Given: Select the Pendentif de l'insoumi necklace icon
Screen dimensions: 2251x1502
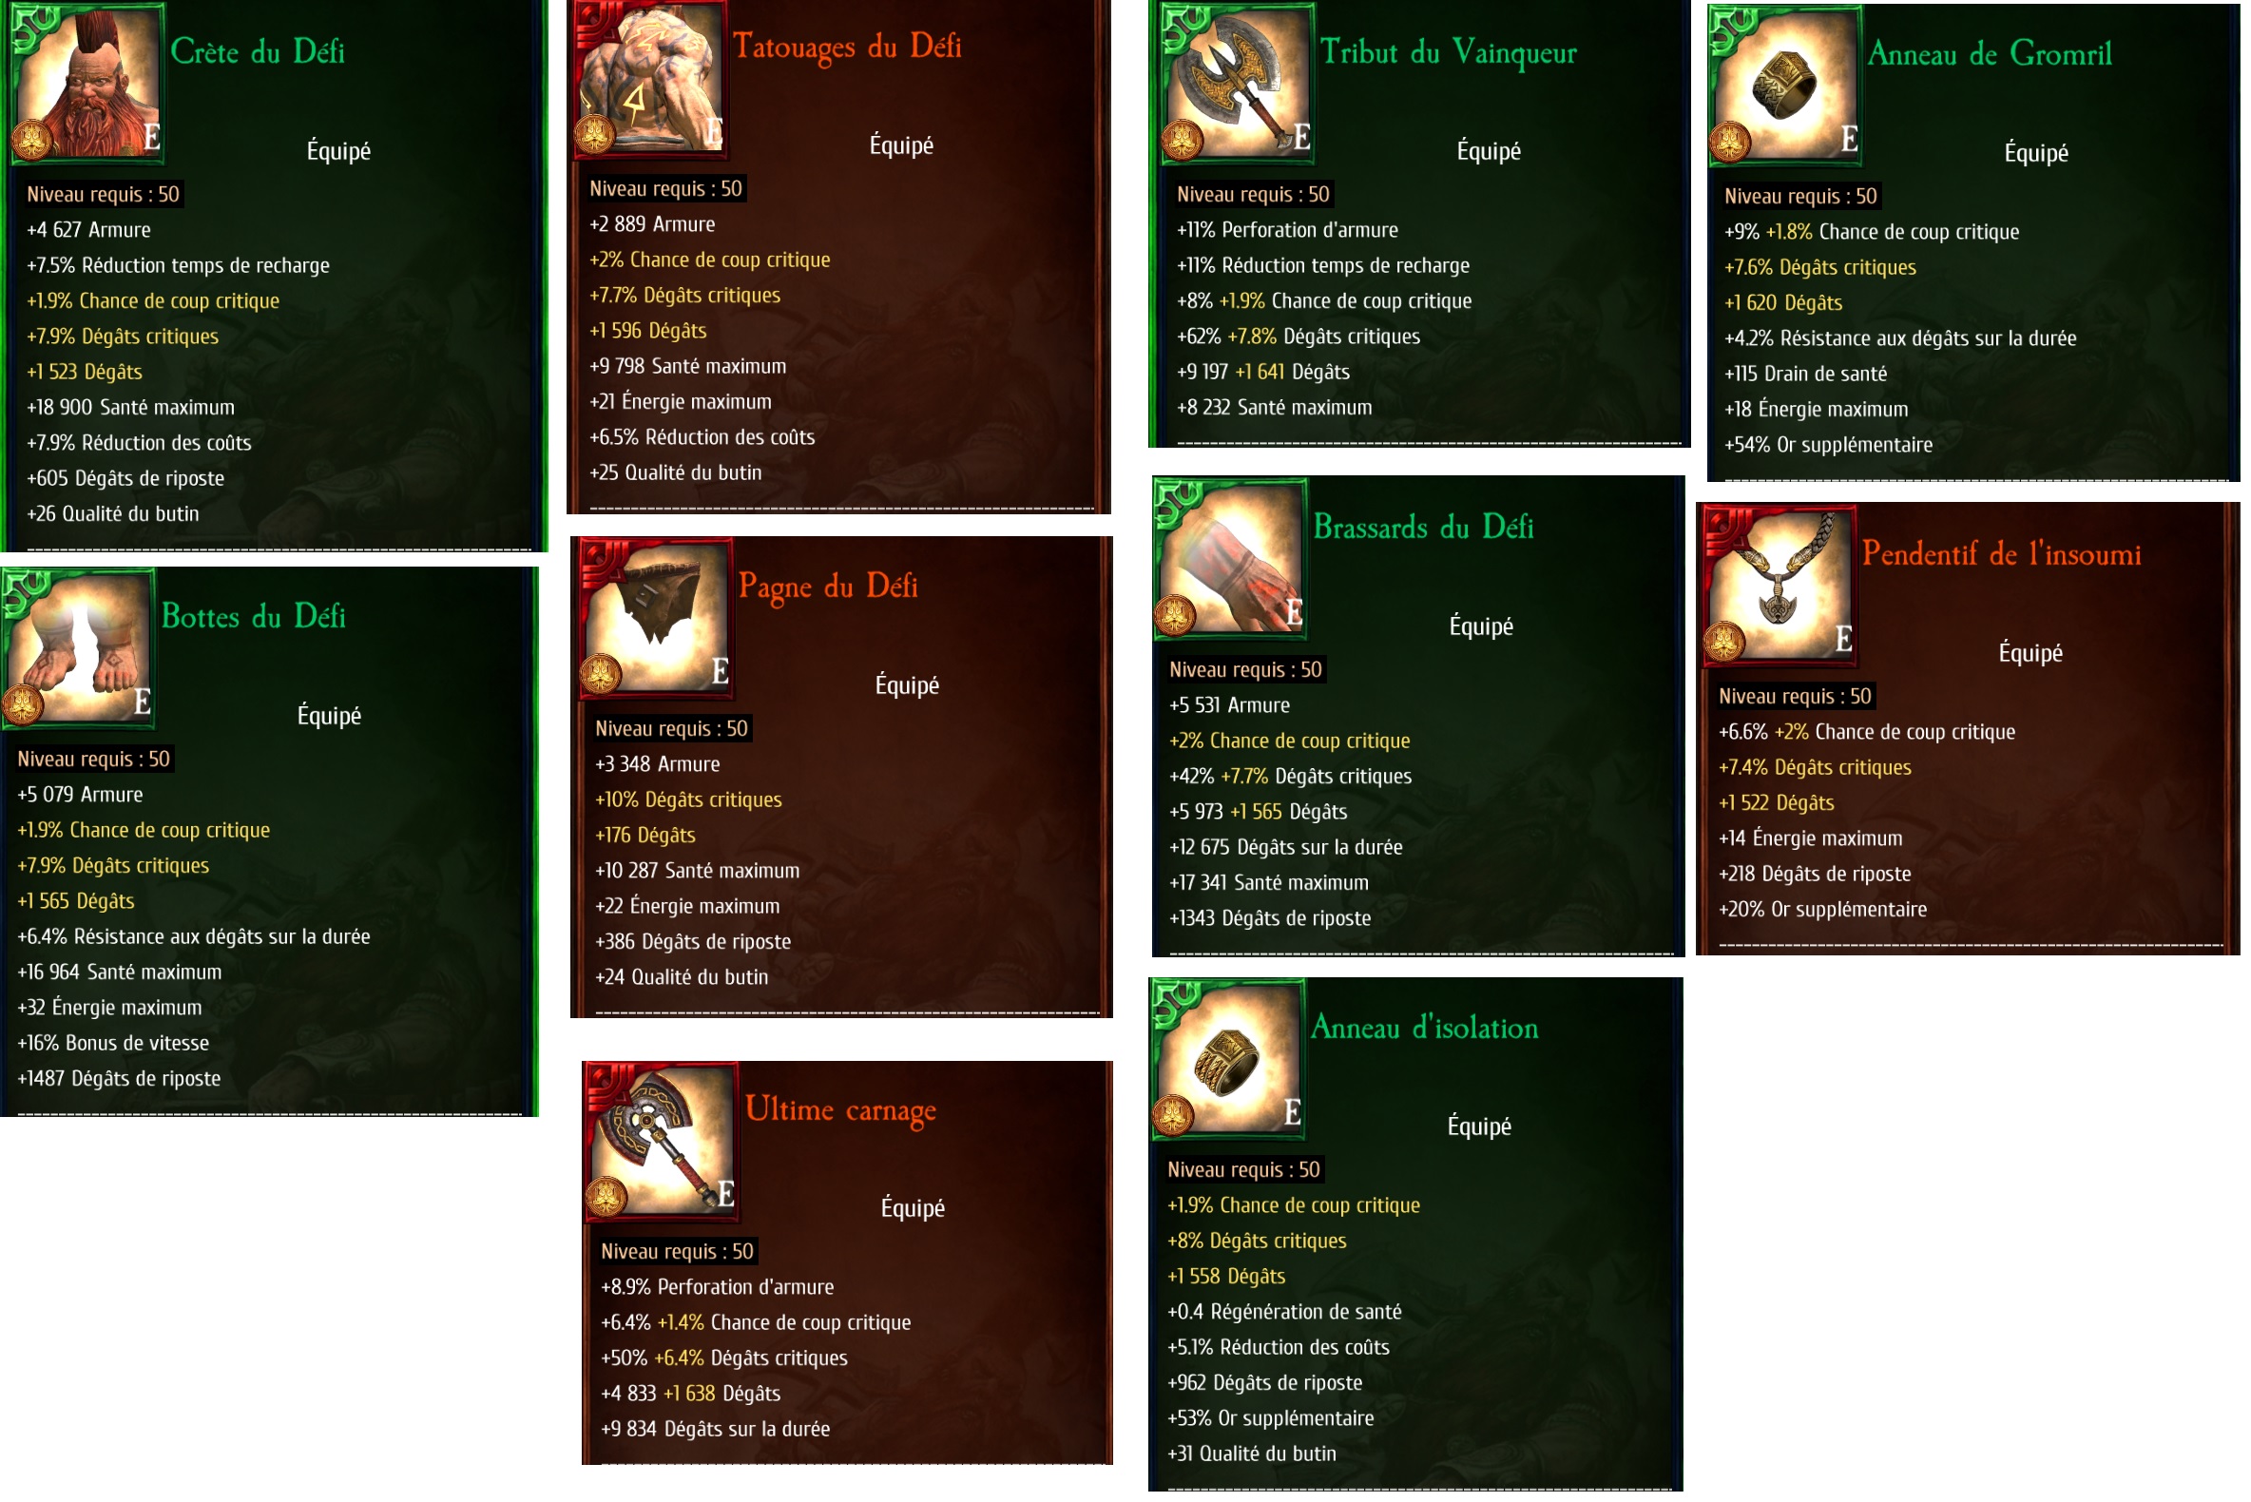Looking at the screenshot, I should click(x=1780, y=586).
